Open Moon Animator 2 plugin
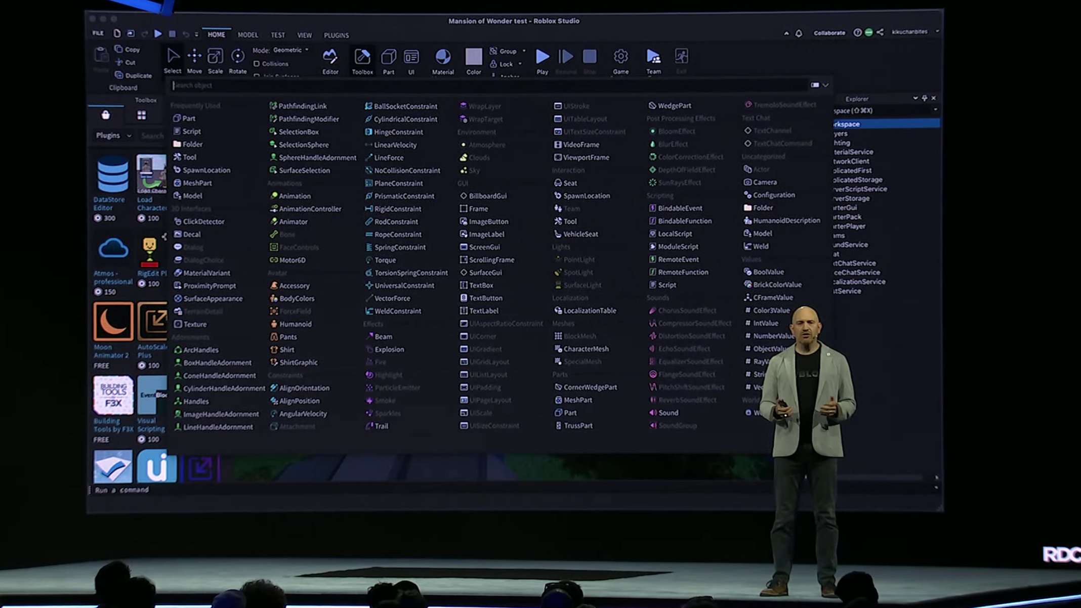This screenshot has height=608, width=1081. point(112,335)
